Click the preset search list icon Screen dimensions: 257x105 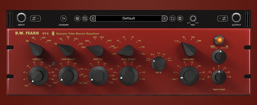click(85, 18)
